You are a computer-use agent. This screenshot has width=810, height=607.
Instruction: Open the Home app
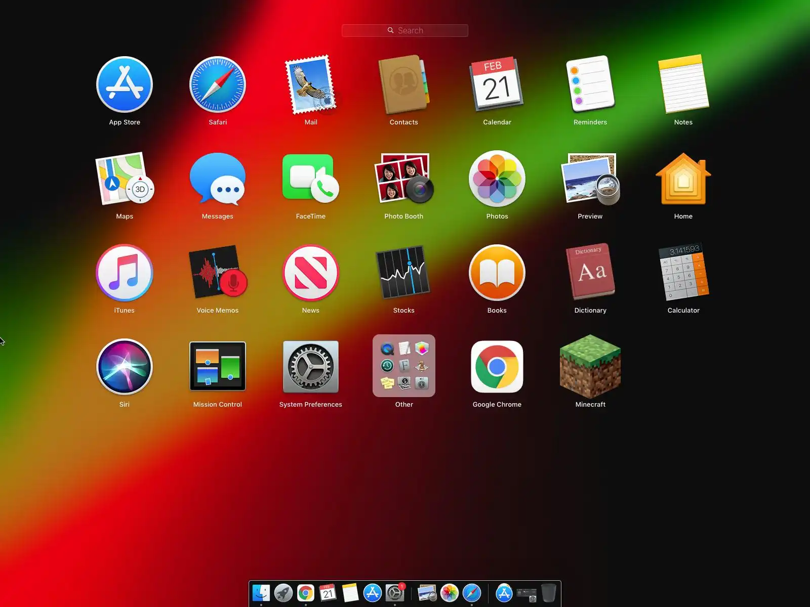click(x=683, y=178)
